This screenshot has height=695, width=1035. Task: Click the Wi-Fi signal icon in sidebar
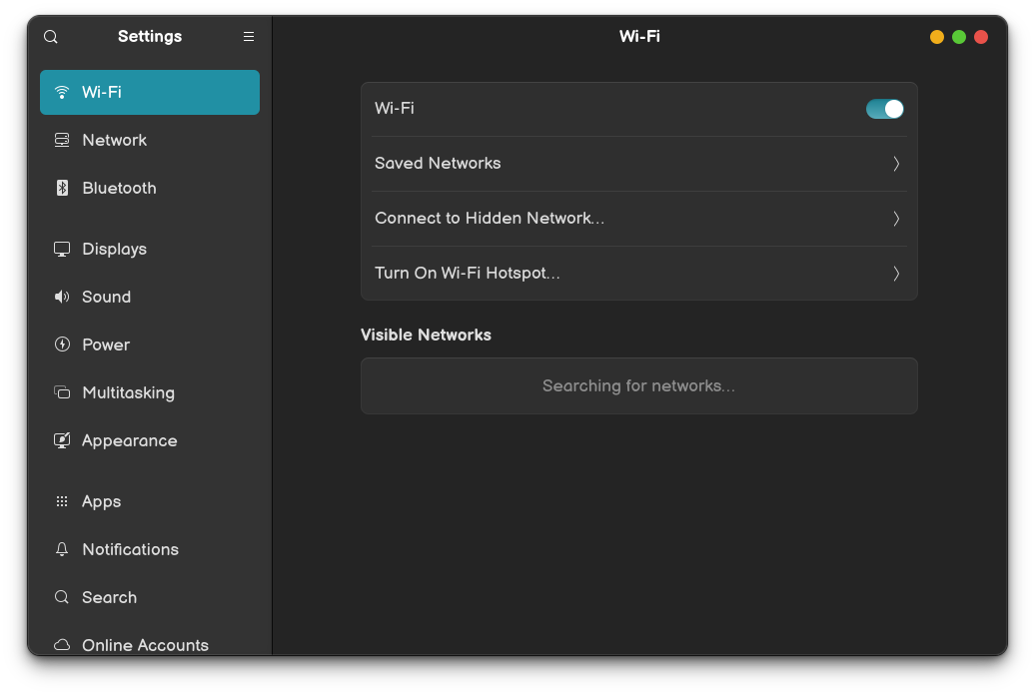(x=62, y=93)
